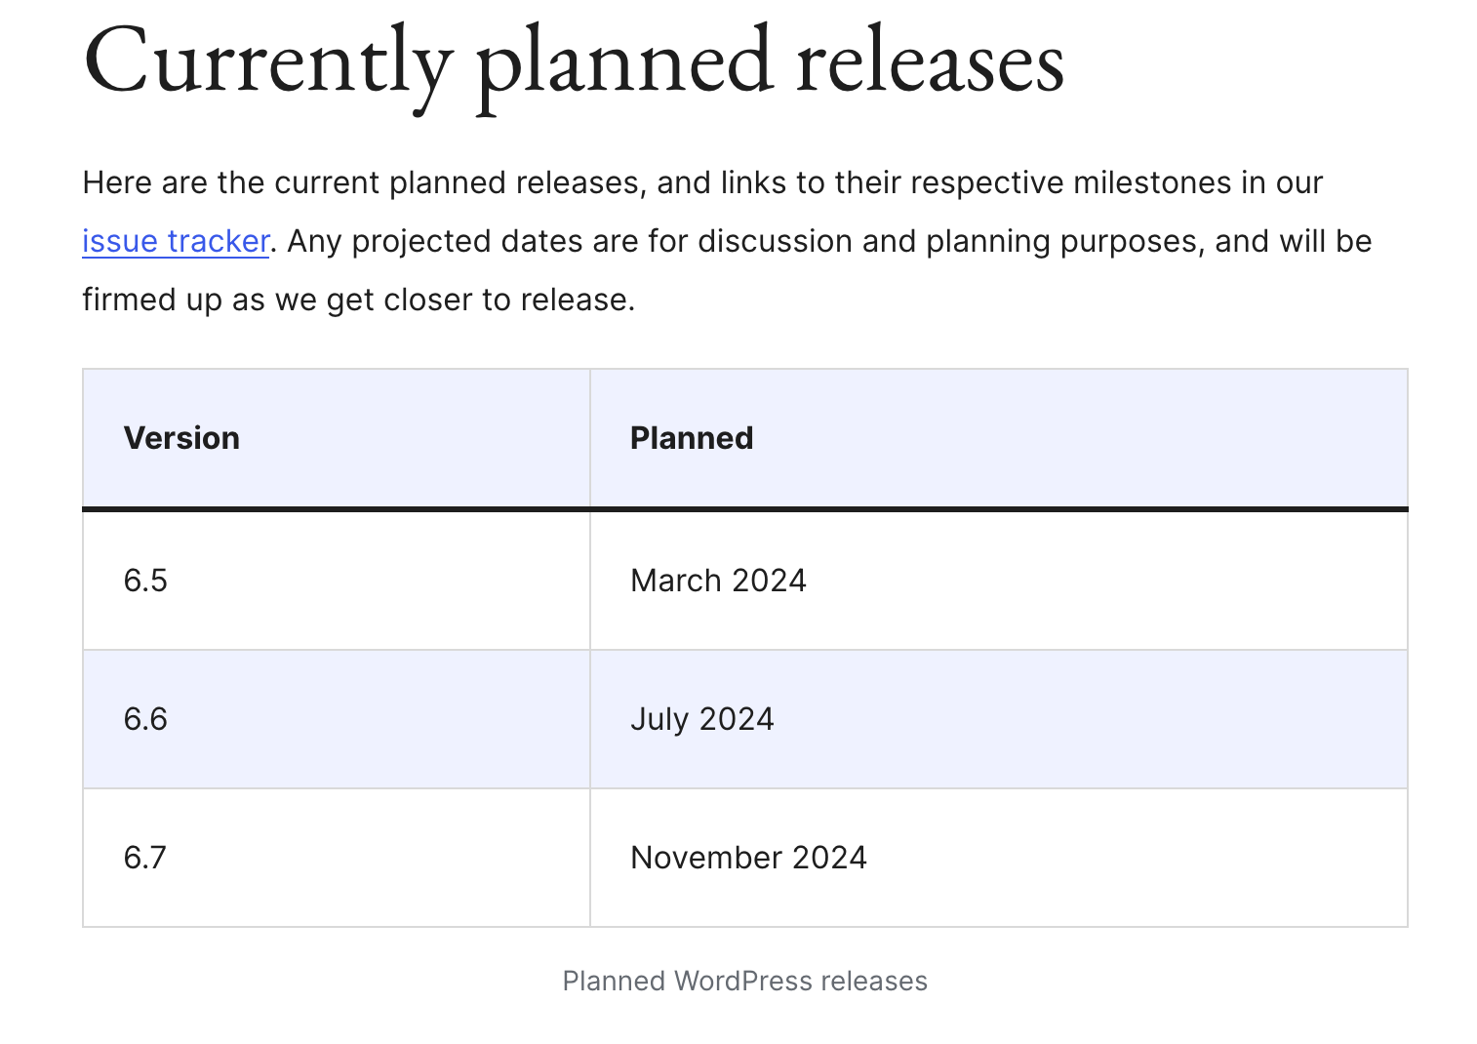Click the word "planned" in the large heading
Viewport: 1477px width, 1044px height.
[624, 62]
